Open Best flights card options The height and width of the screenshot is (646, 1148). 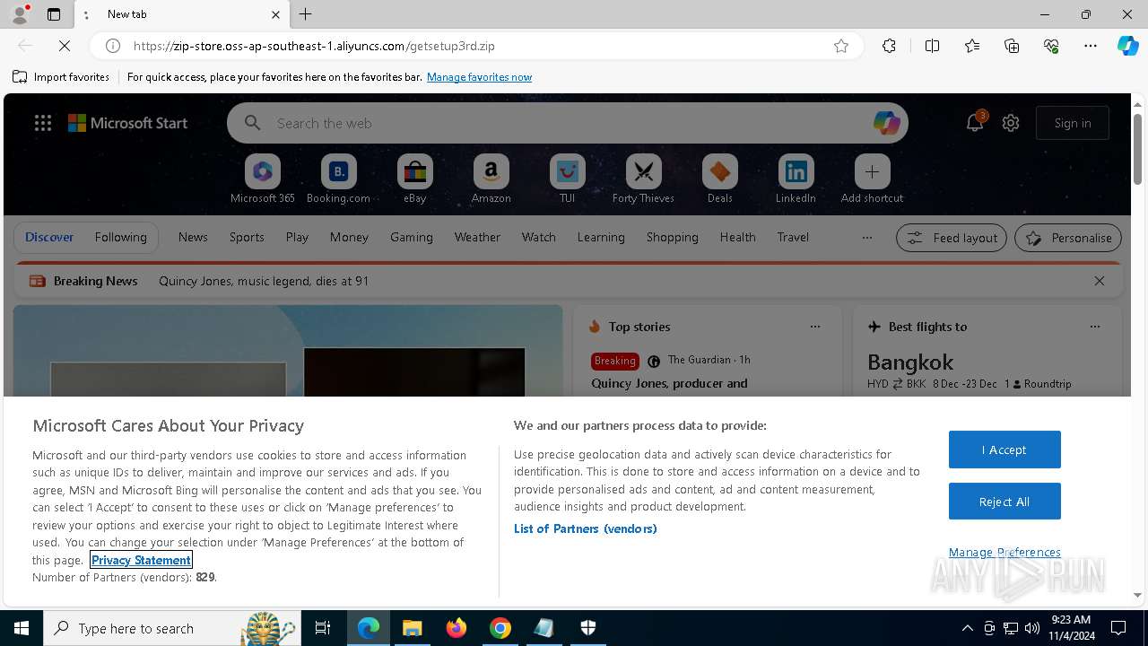[x=1095, y=327]
